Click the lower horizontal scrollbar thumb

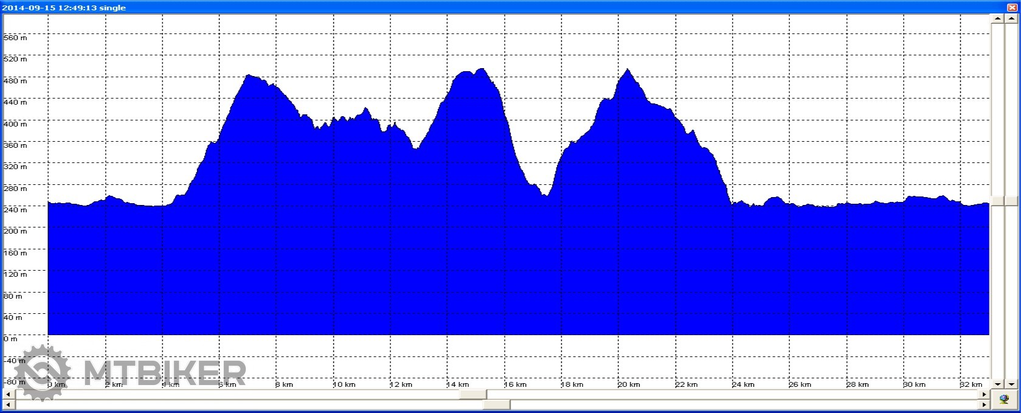click(x=497, y=404)
